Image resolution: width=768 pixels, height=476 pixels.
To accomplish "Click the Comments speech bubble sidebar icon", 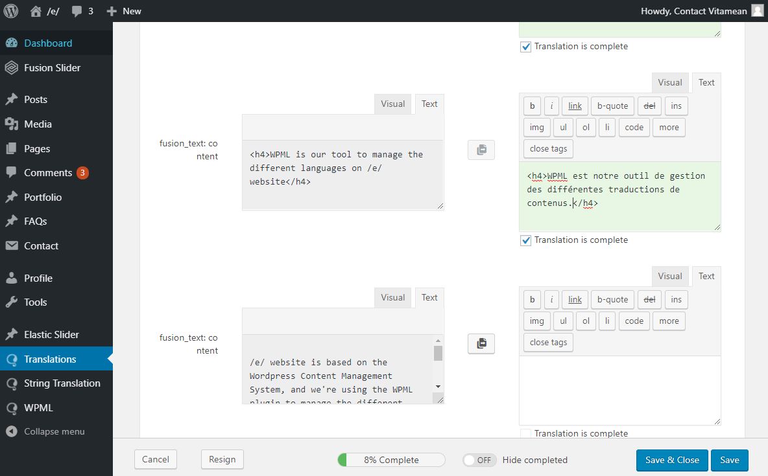I will point(11,172).
